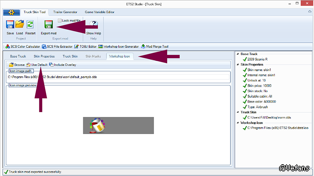Open Show Help question mark icon

[93, 25]
